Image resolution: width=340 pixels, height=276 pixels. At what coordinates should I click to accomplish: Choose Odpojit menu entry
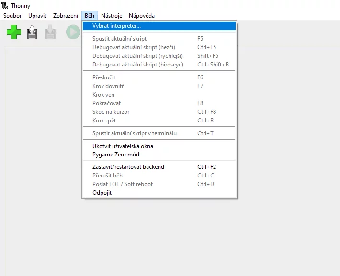click(159, 193)
